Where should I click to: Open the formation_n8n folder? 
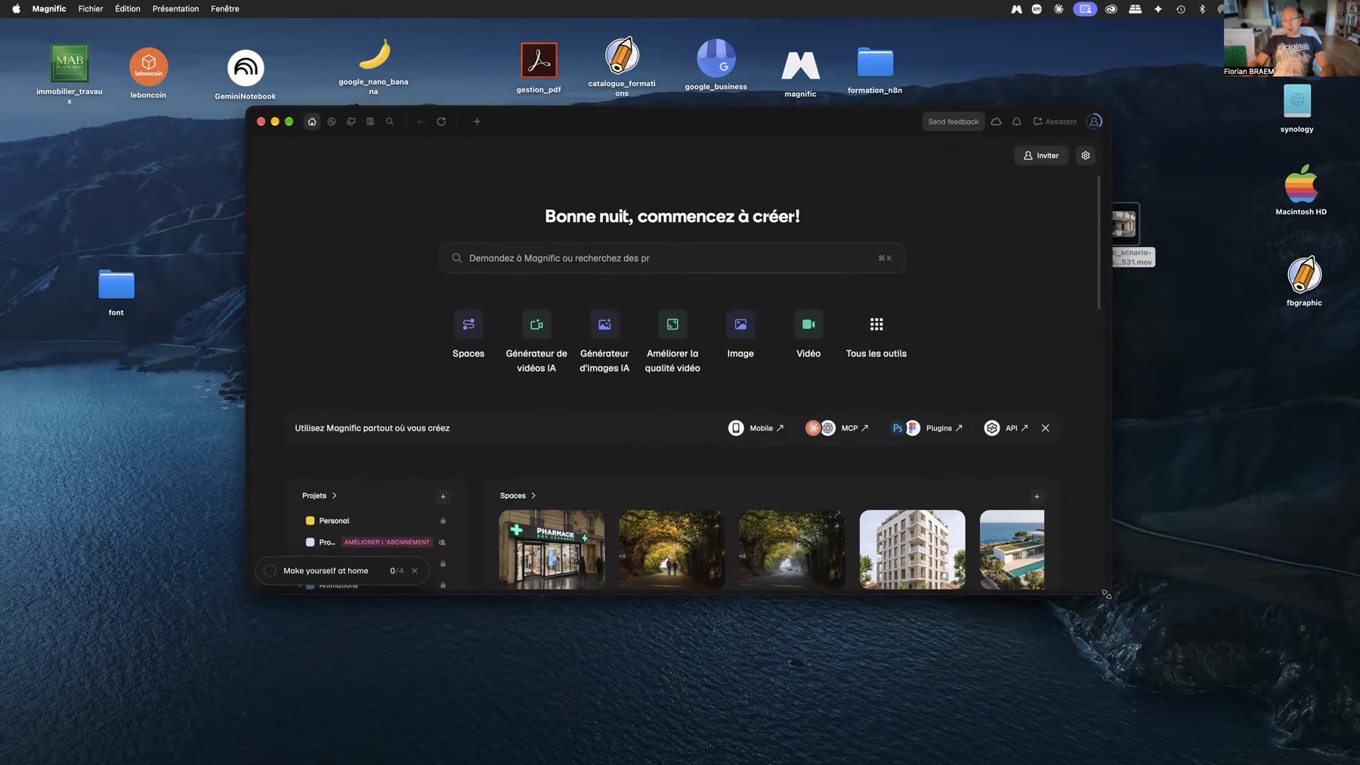tap(875, 70)
